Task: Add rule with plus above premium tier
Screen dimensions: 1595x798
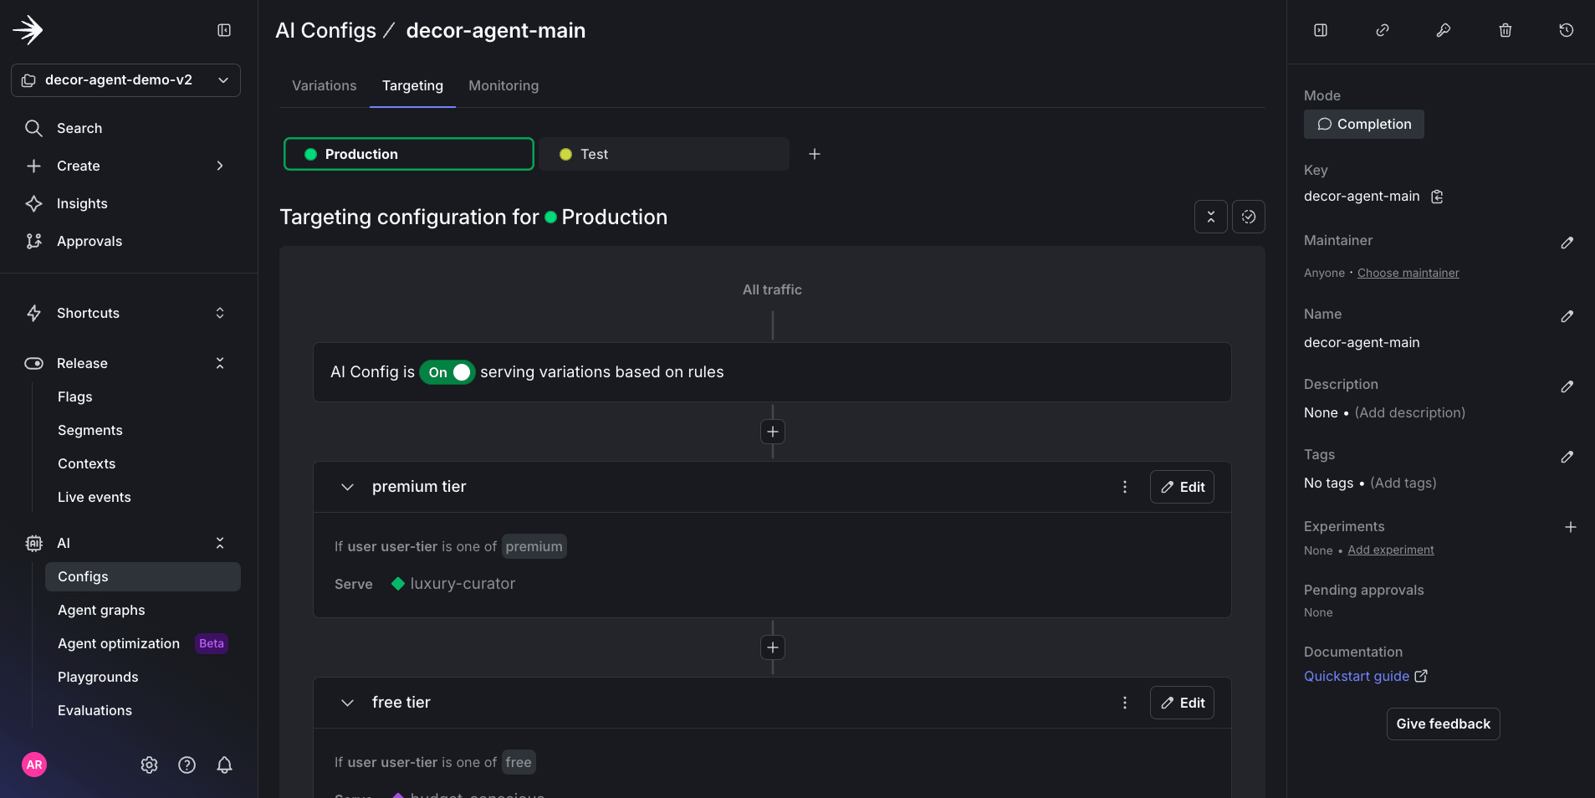Action: click(773, 432)
